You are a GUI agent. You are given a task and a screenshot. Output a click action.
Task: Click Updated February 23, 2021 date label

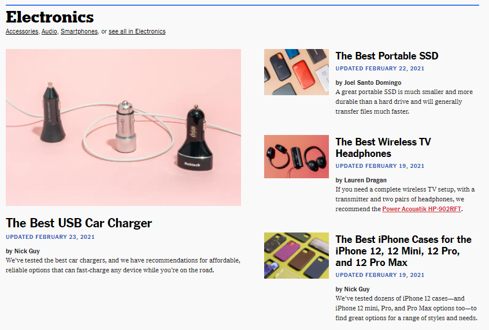[x=50, y=237]
